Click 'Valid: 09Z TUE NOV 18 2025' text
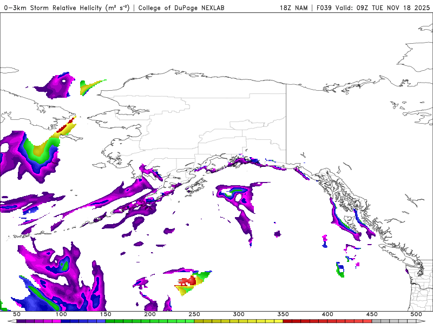The width and height of the screenshot is (433, 324). pyautogui.click(x=383, y=8)
